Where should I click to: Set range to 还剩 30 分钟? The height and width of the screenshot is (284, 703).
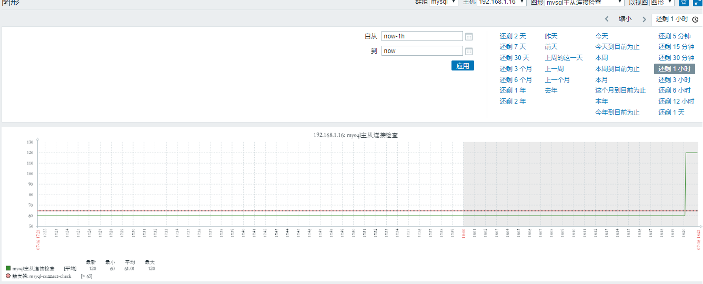coord(676,58)
